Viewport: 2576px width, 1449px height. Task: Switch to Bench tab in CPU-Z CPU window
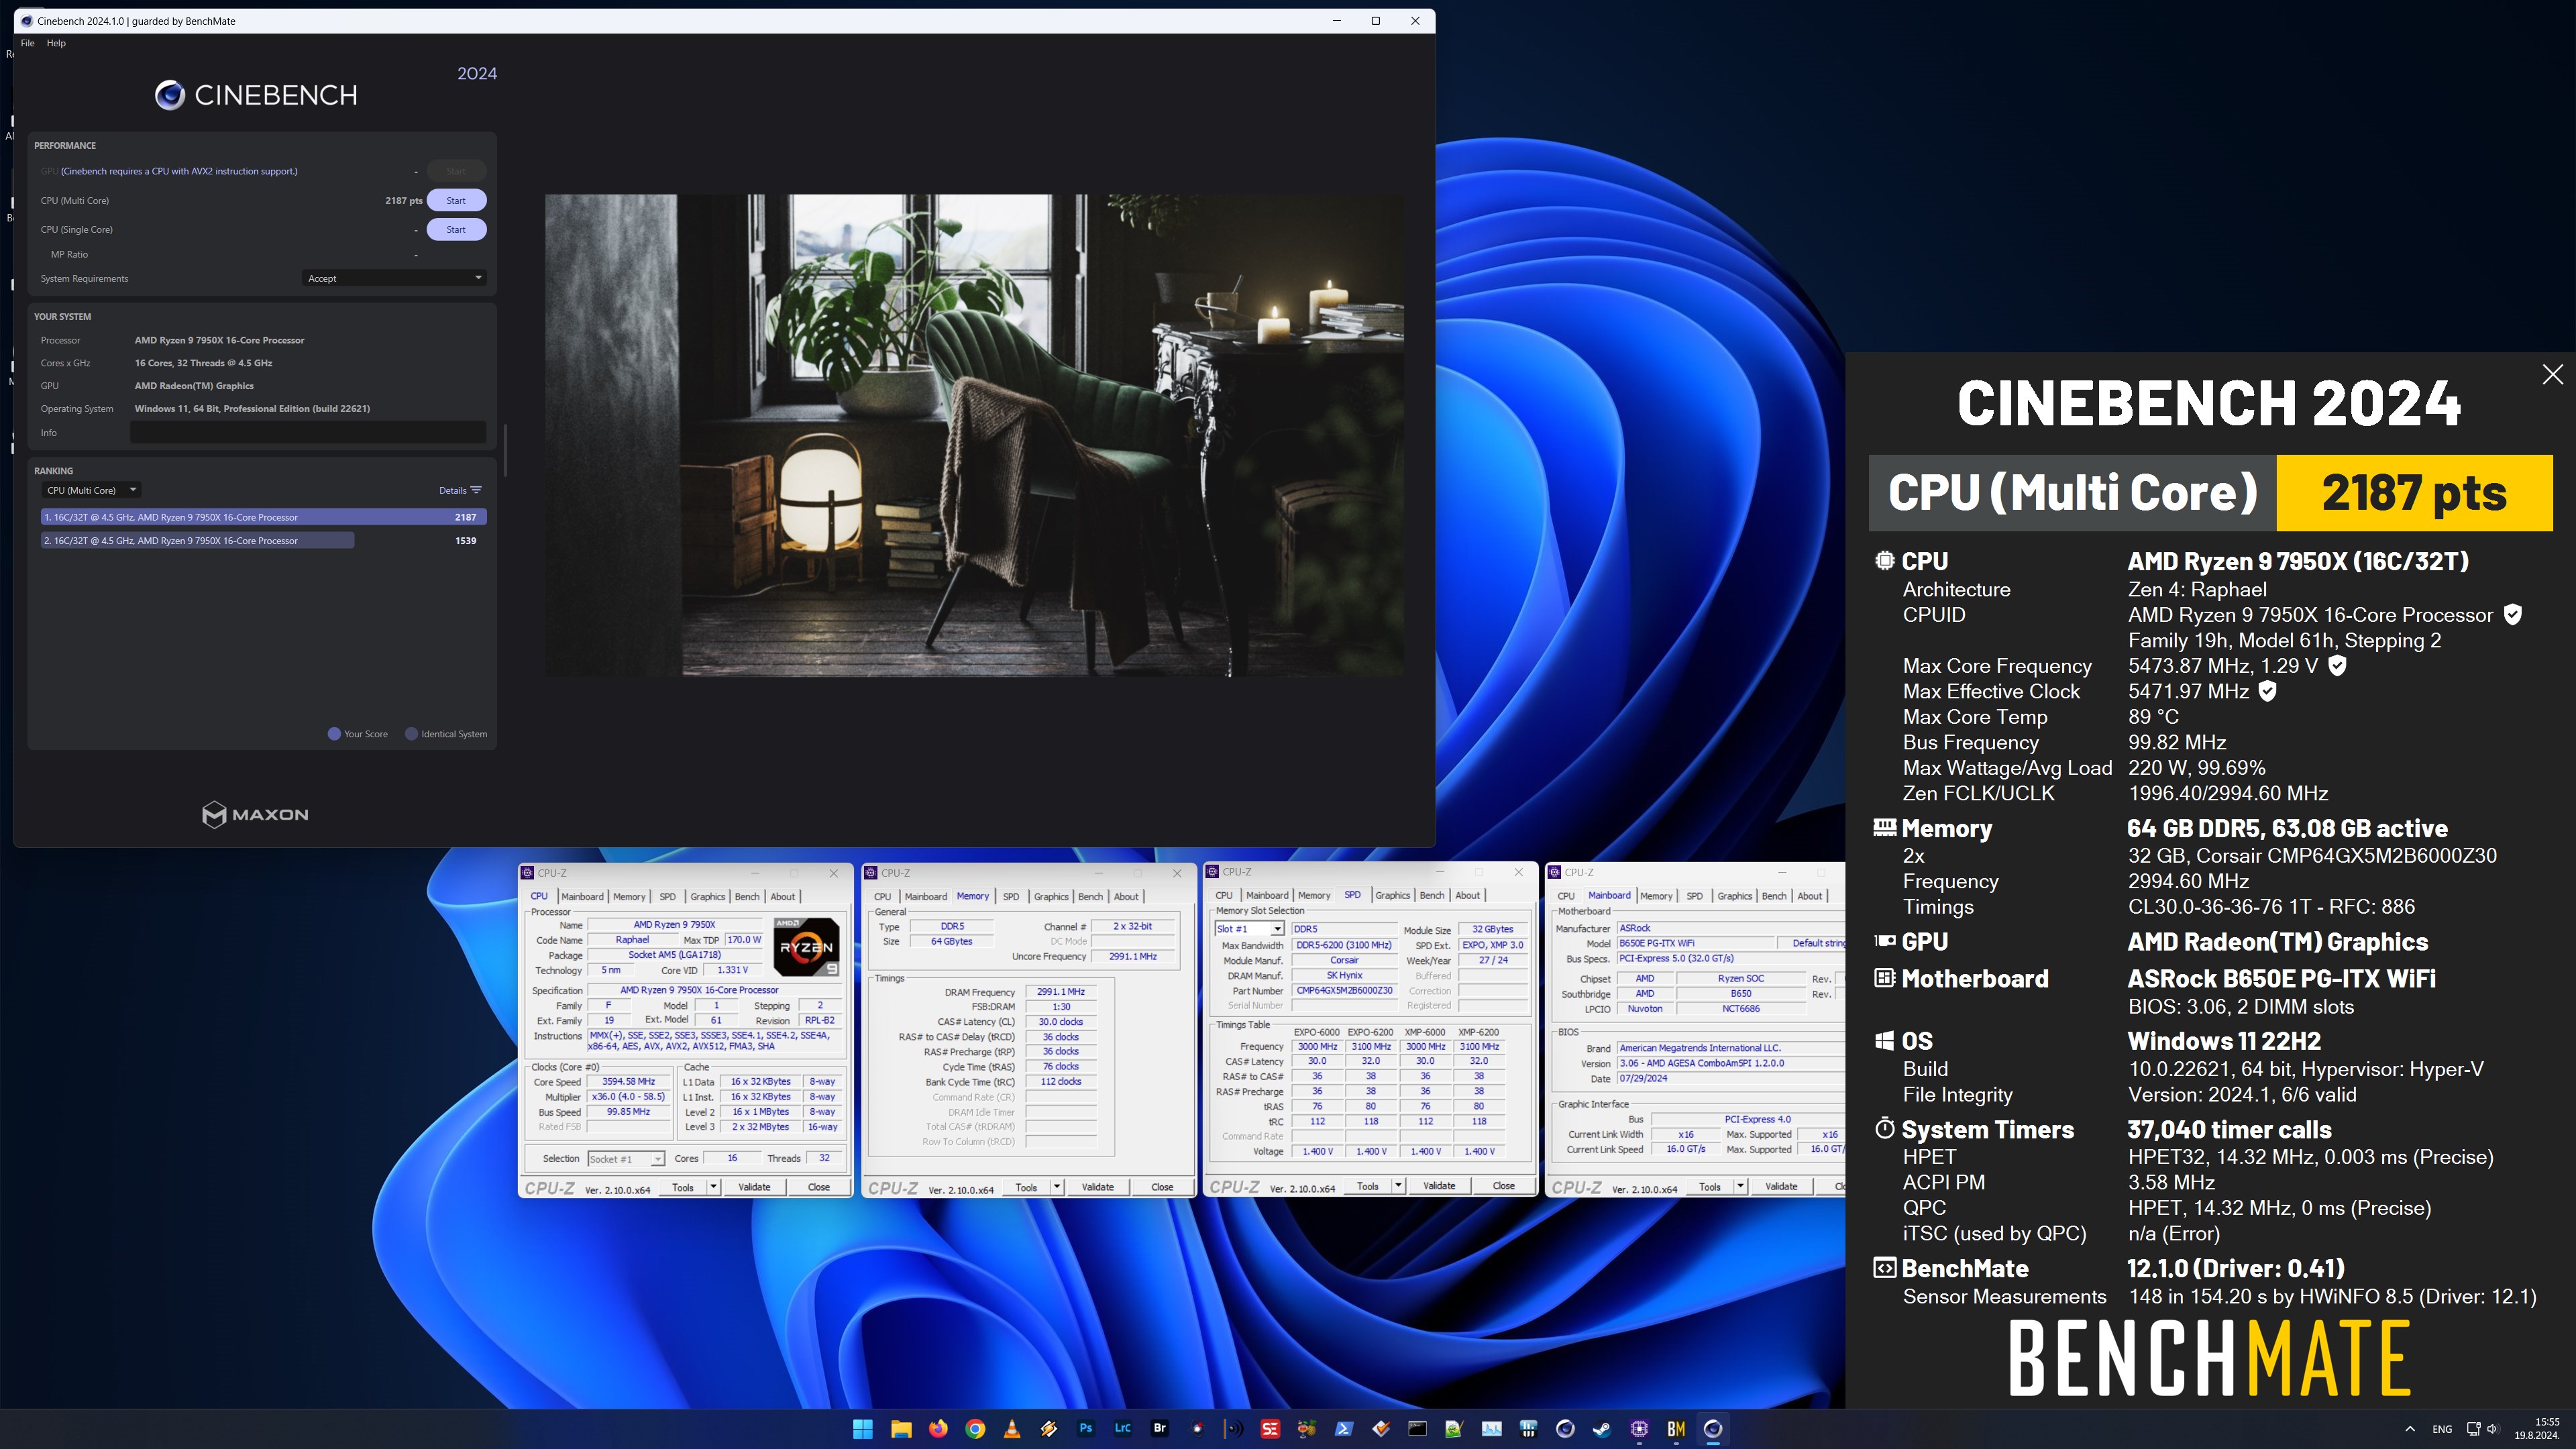click(747, 897)
